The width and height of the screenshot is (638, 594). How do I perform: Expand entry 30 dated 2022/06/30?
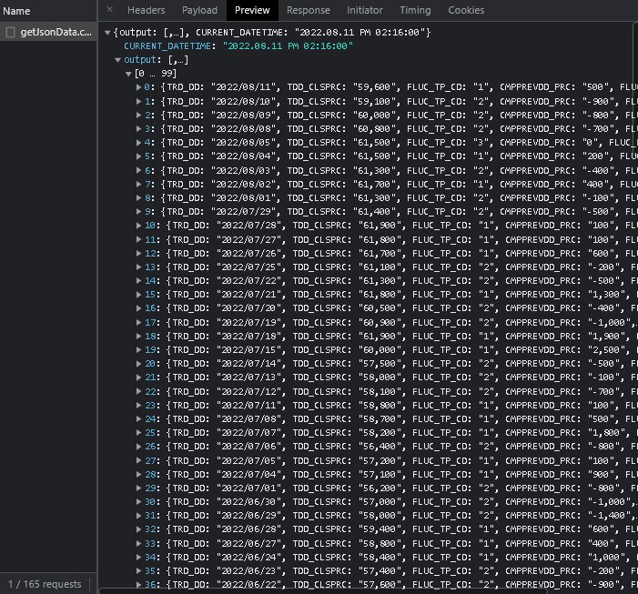[138, 502]
